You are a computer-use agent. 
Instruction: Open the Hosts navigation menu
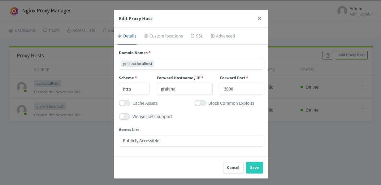pyautogui.click(x=51, y=30)
